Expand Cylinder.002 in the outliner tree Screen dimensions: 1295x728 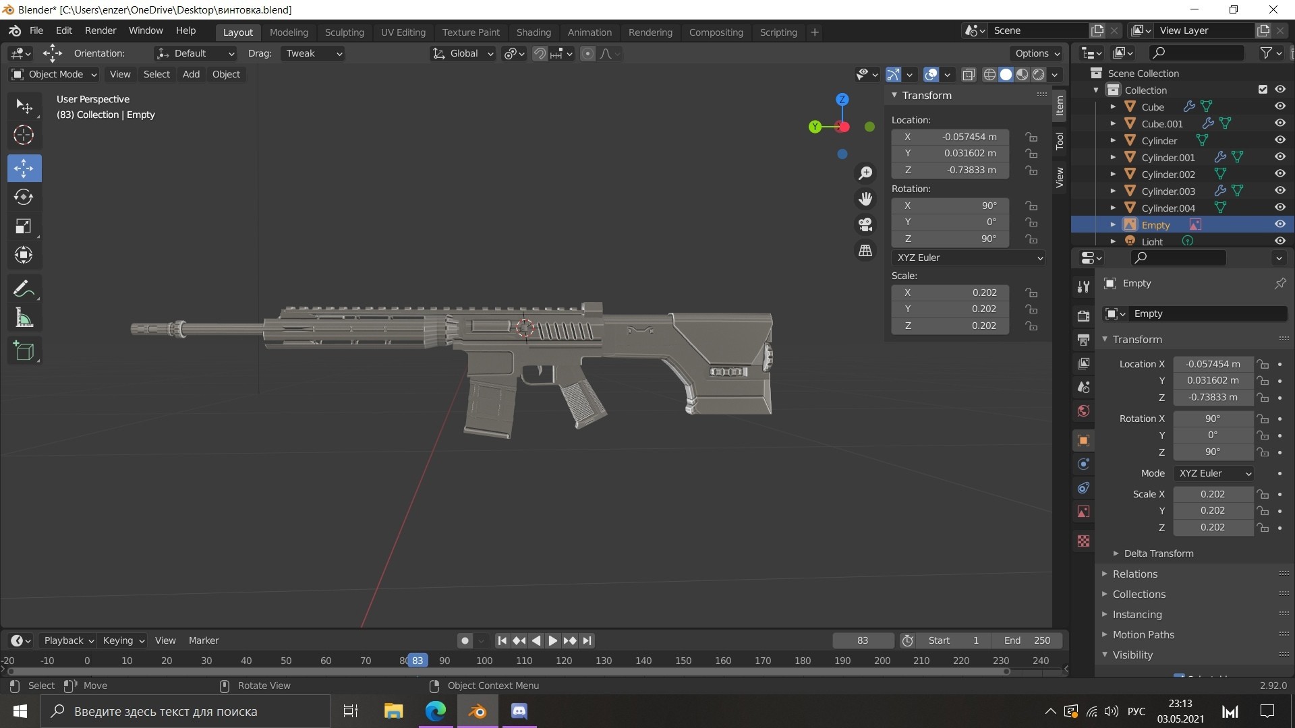(x=1113, y=174)
